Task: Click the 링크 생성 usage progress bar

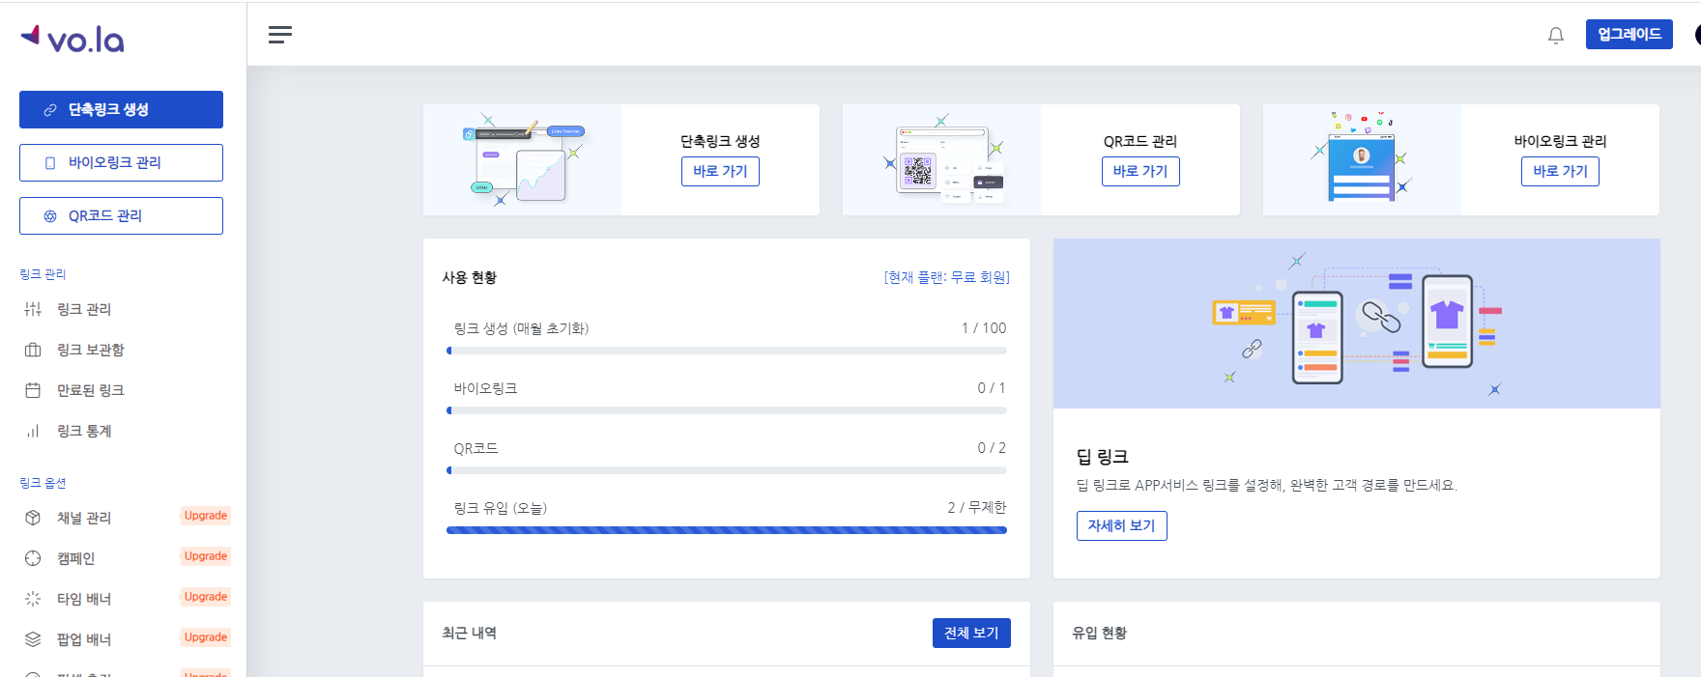Action: [727, 351]
